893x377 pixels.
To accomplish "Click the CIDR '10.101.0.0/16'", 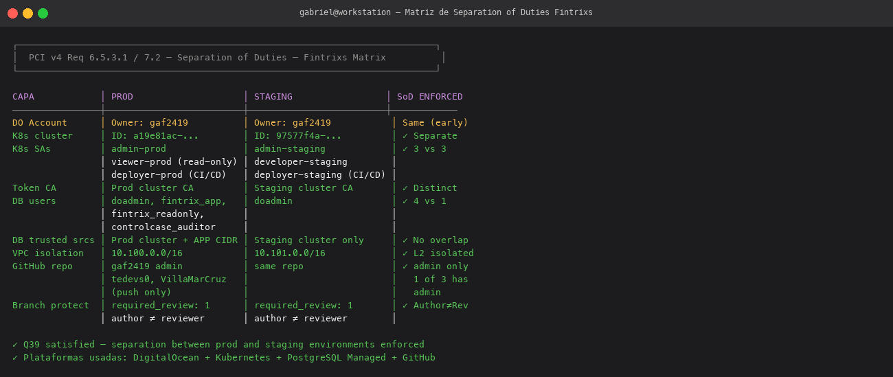I will pyautogui.click(x=290, y=253).
